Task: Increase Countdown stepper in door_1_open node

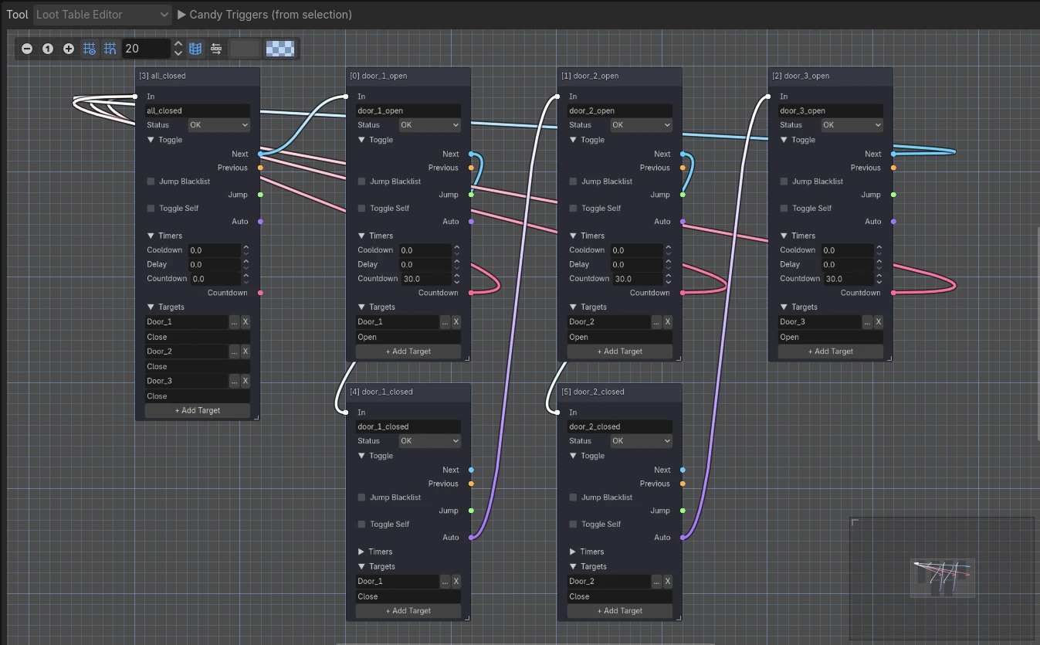Action: (456, 275)
